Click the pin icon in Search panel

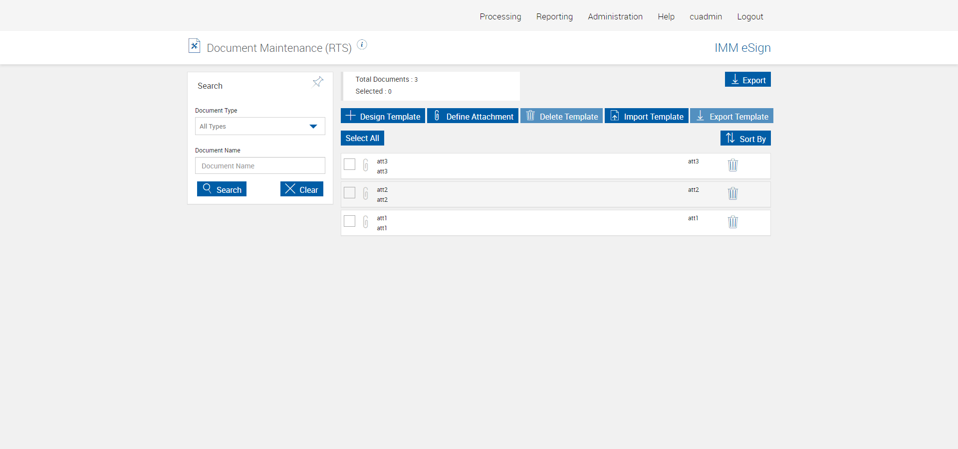pos(318,82)
